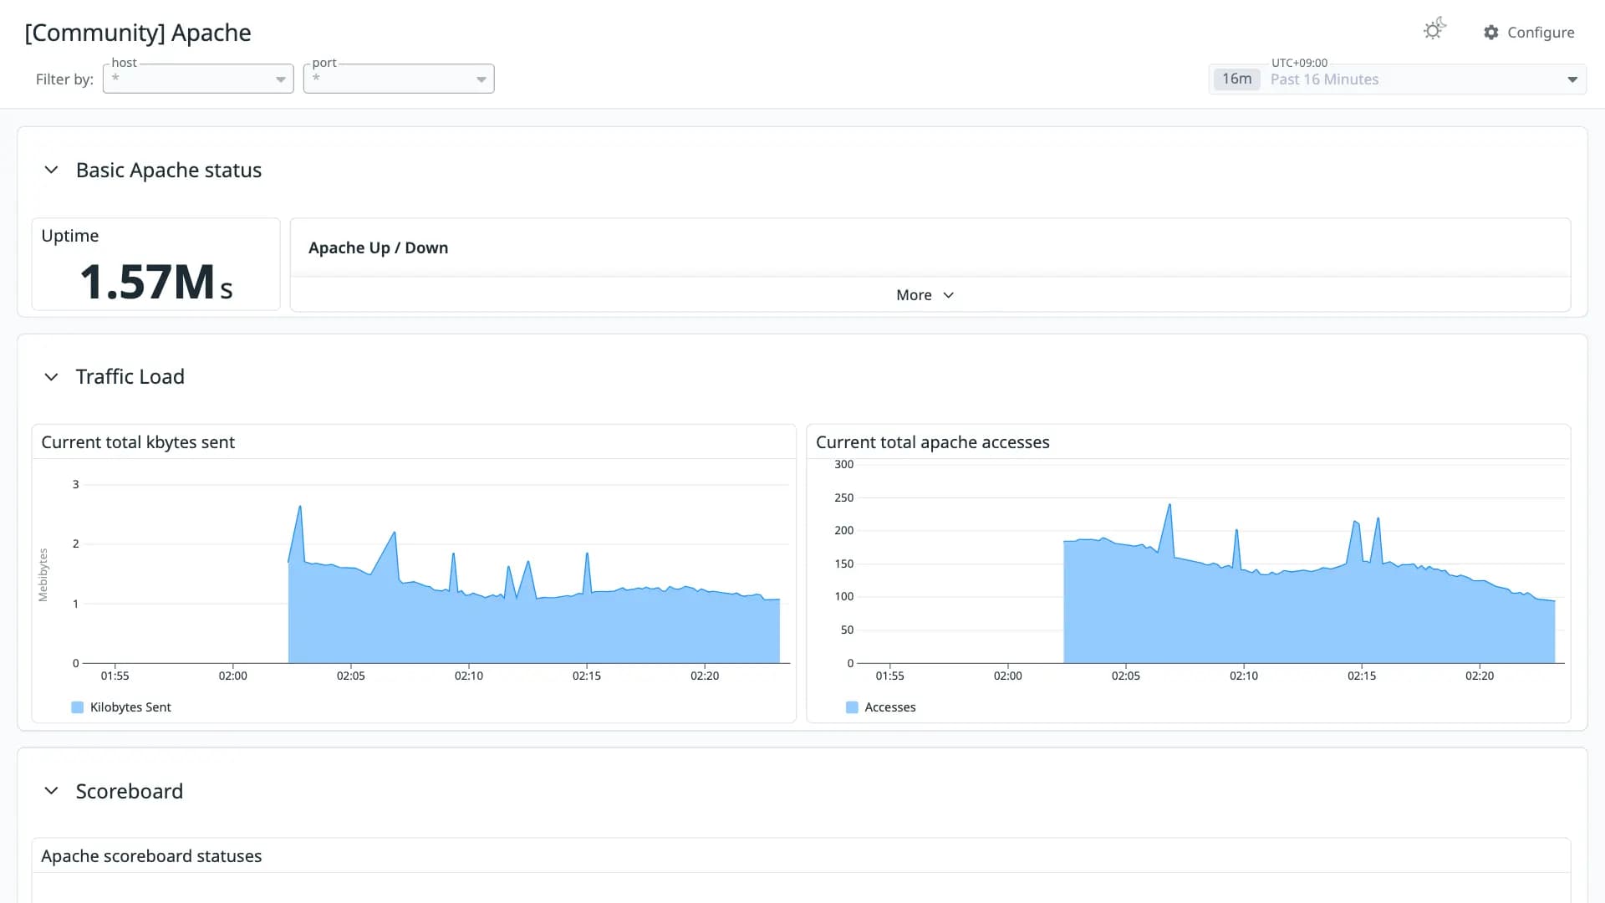Click the 16m time badge
This screenshot has width=1605, height=903.
coord(1236,79)
